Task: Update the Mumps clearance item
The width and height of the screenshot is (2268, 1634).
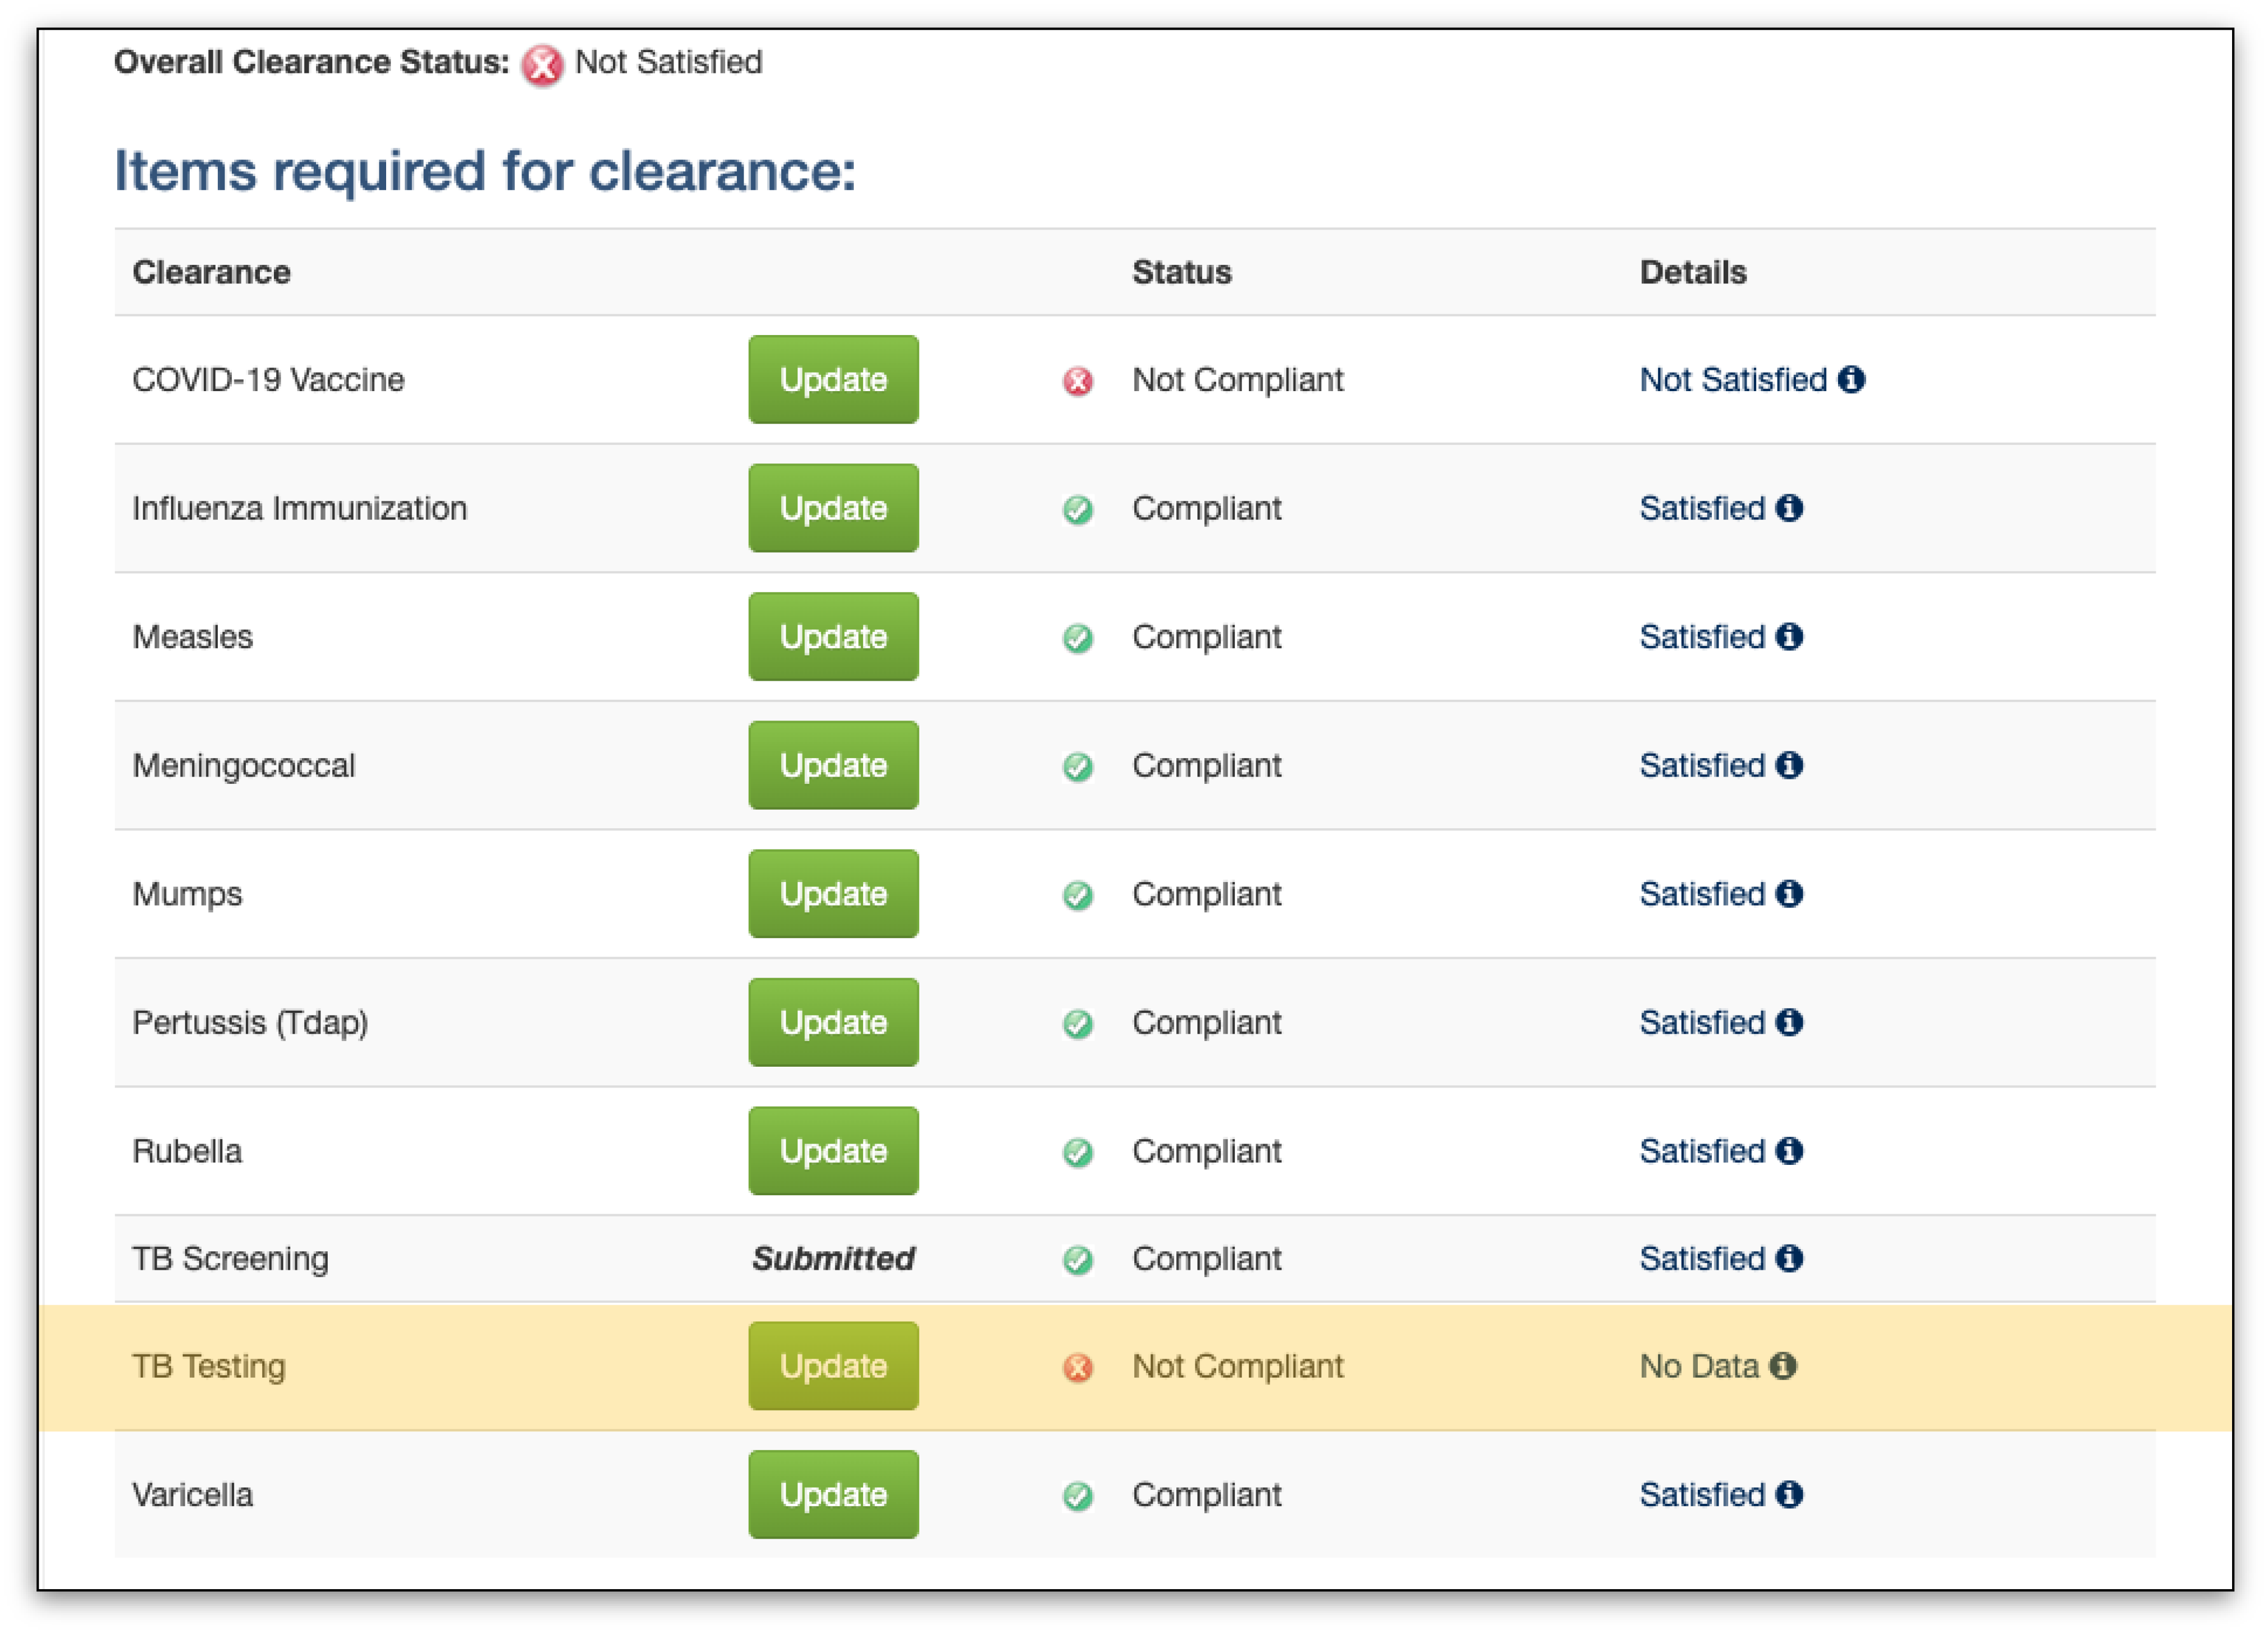Action: pyautogui.click(x=833, y=893)
